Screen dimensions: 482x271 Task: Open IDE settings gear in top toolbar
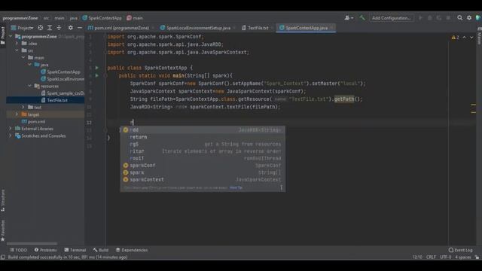(469, 18)
